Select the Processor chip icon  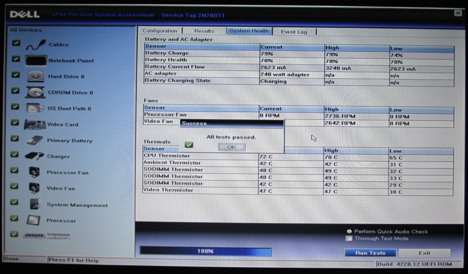pyautogui.click(x=33, y=220)
